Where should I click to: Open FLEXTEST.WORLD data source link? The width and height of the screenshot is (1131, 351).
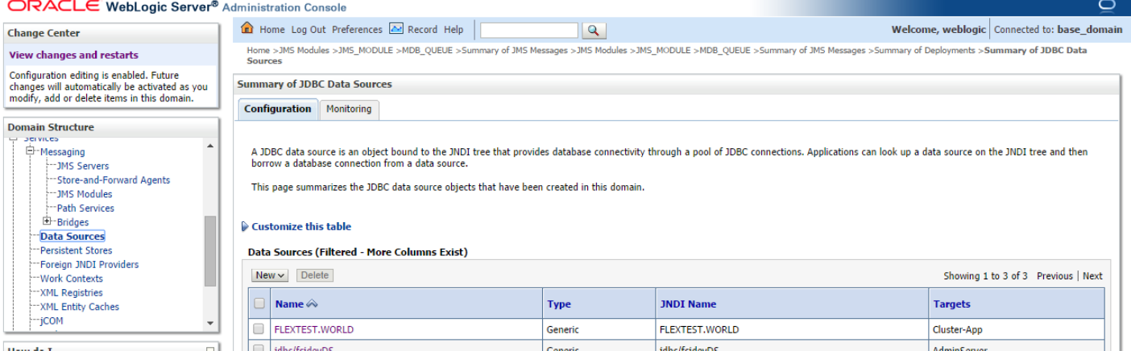click(314, 329)
